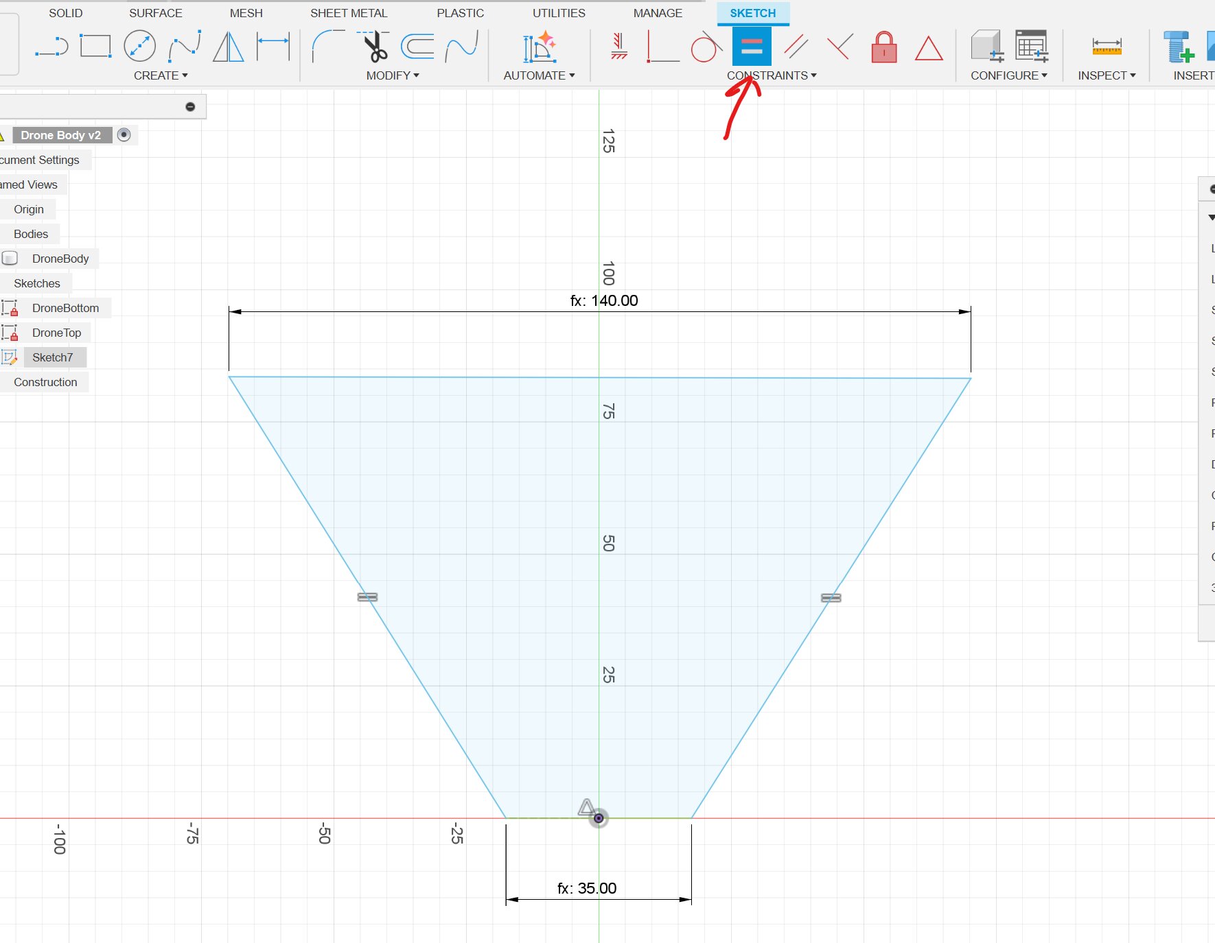Select the 2-Point Rectangle tool
This screenshot has height=943, width=1215.
95,47
